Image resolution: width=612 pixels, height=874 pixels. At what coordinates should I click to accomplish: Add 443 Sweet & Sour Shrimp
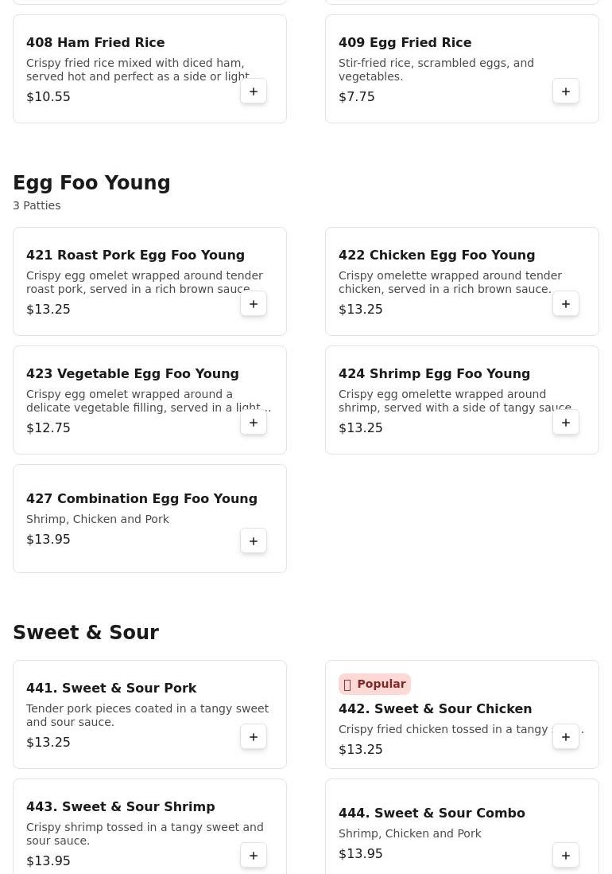pyautogui.click(x=254, y=856)
